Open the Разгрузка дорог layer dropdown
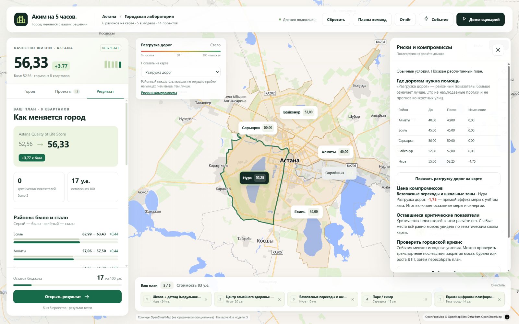 [x=181, y=72]
